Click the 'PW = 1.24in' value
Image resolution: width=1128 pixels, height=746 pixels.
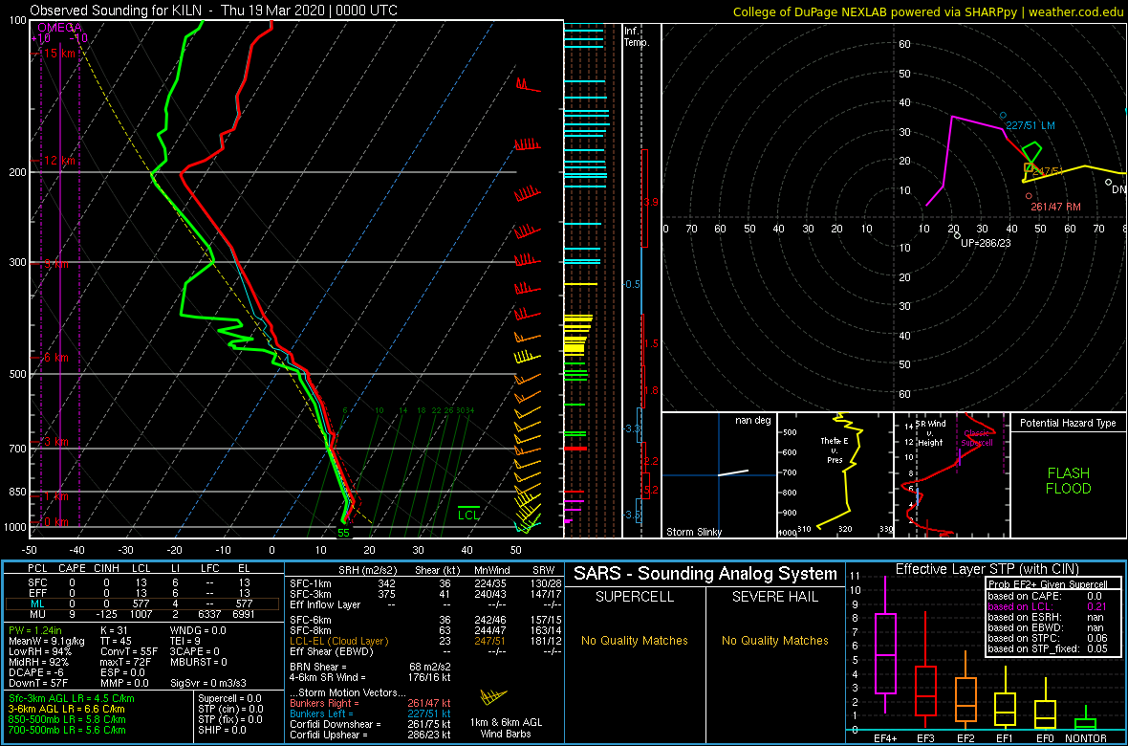tap(34, 630)
